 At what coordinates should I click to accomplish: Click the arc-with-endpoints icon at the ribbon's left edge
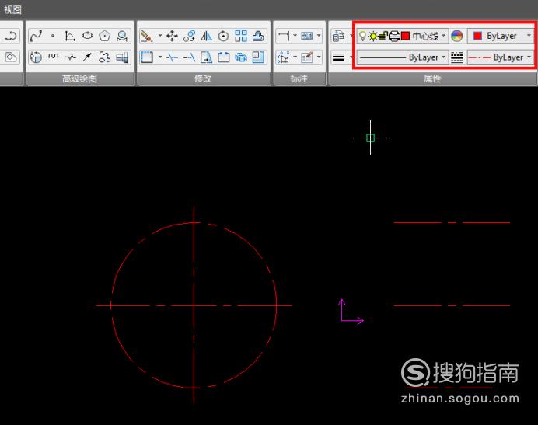(11, 36)
